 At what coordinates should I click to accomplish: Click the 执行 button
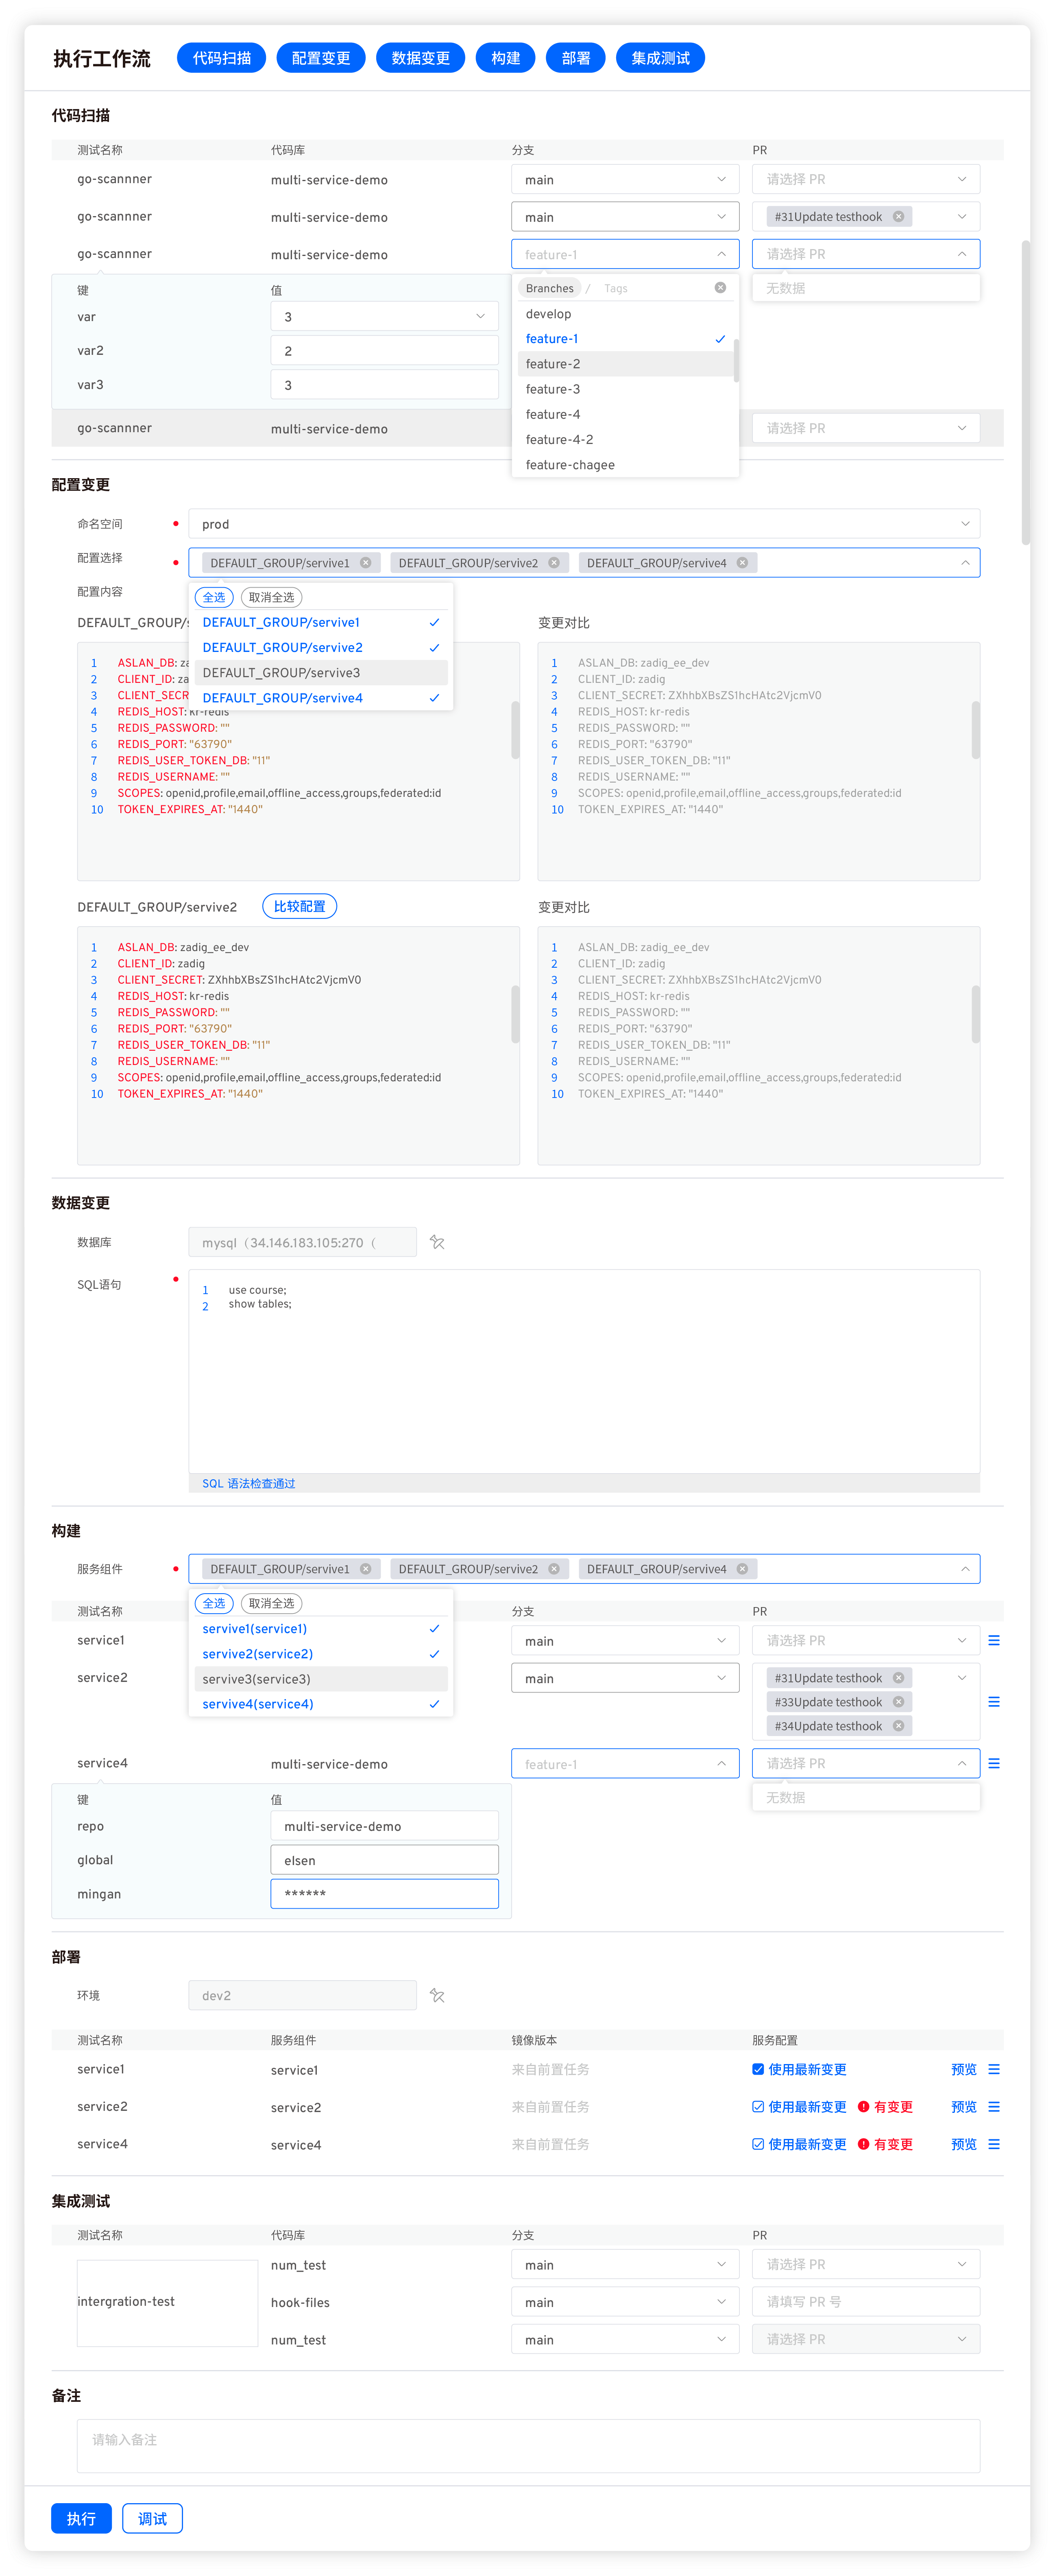81,2519
